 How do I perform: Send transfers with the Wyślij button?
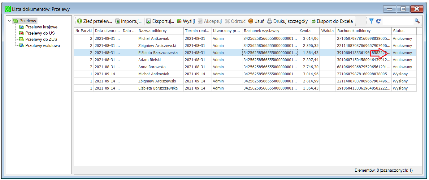point(186,21)
